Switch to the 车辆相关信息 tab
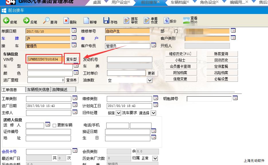Screen dimensions: 268x165 pyautogui.click(x=38, y=90)
